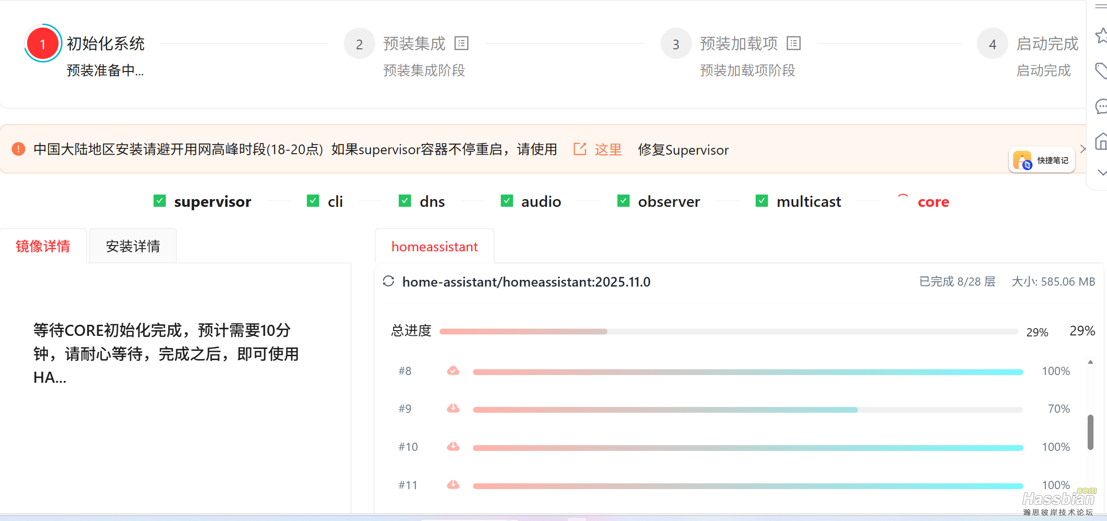This screenshot has width=1107, height=521.
Task: Click the observer green checkbox
Action: pyautogui.click(x=623, y=201)
